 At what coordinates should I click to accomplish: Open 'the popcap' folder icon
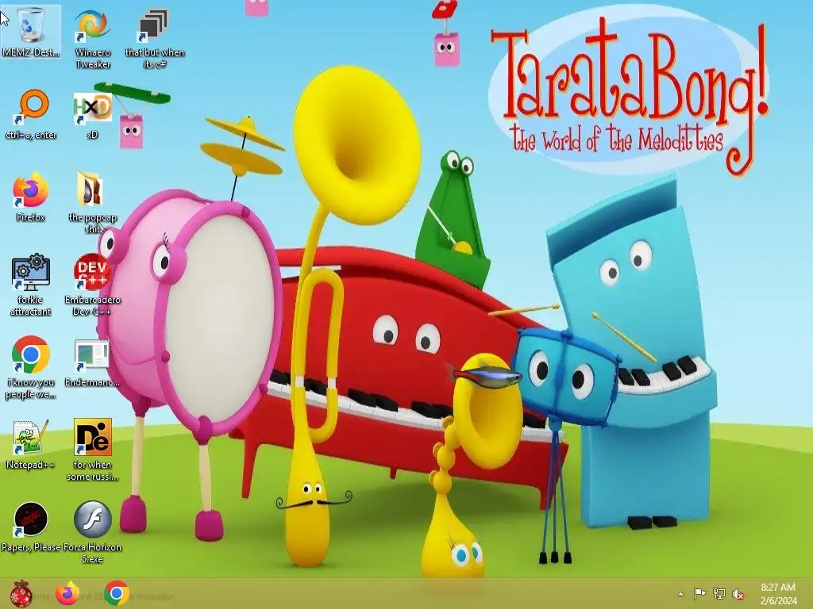point(92,202)
